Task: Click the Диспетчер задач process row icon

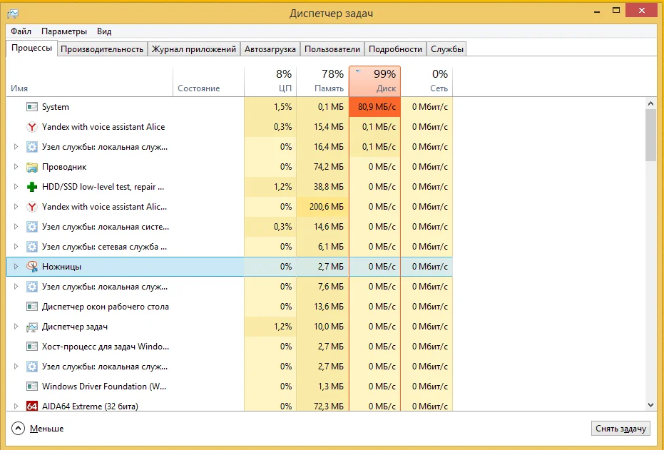Action: (31, 327)
